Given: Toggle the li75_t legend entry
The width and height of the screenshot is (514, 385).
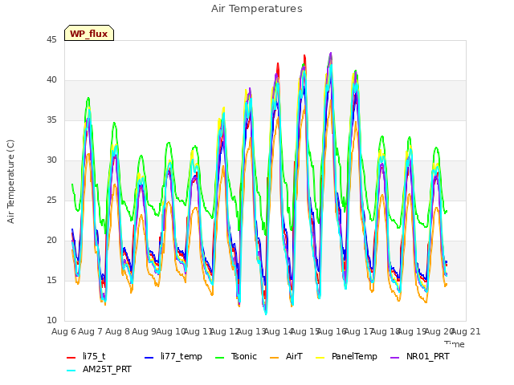Looking at the screenshot, I should [x=86, y=356].
